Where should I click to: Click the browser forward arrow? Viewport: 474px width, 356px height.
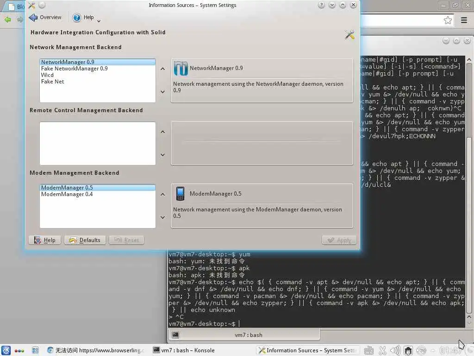click(x=20, y=19)
